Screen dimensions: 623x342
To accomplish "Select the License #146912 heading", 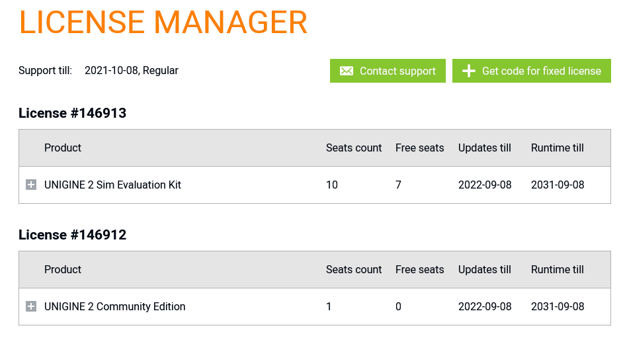I will (x=72, y=235).
